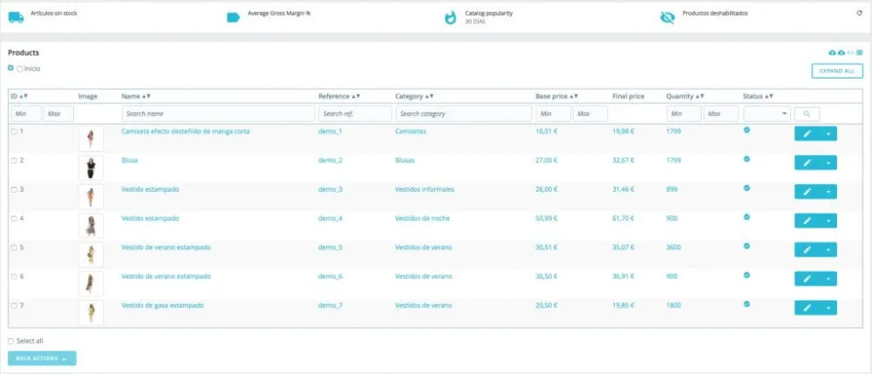
Task: Open action dropdown arrow for demo_4
Action: coord(828,221)
